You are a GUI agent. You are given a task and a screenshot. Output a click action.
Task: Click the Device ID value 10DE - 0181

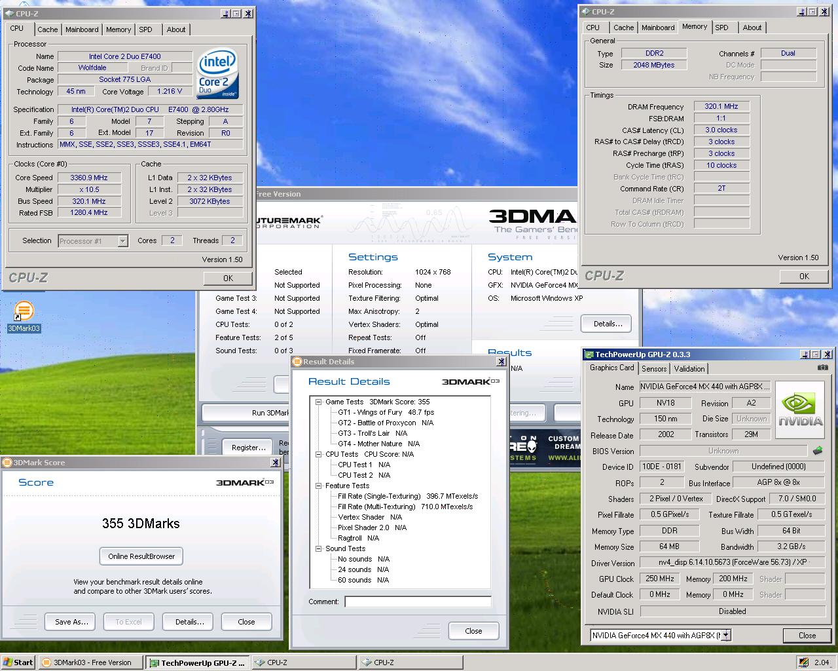tap(661, 467)
